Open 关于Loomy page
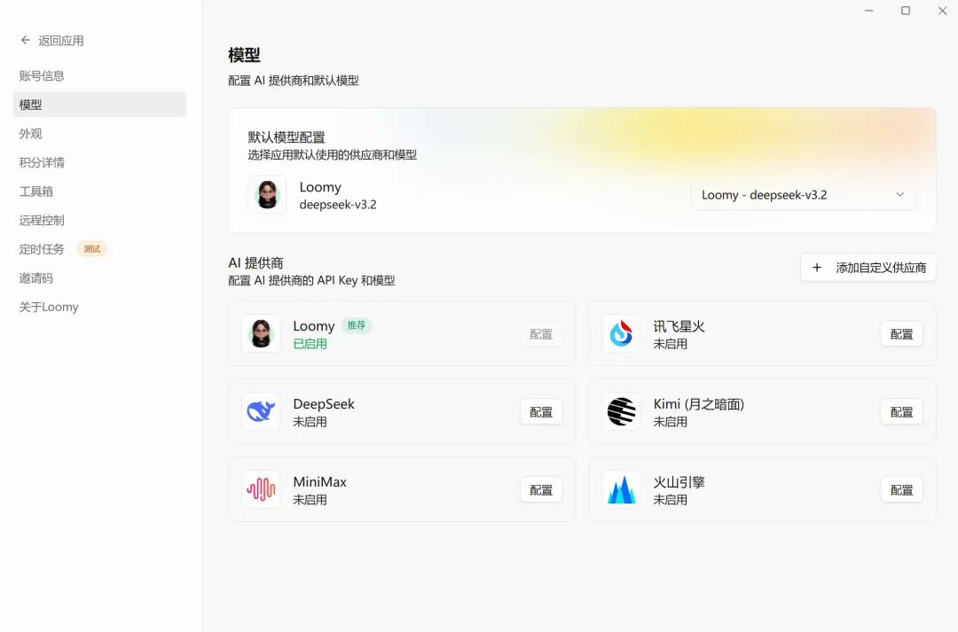958x632 pixels. (x=99, y=308)
